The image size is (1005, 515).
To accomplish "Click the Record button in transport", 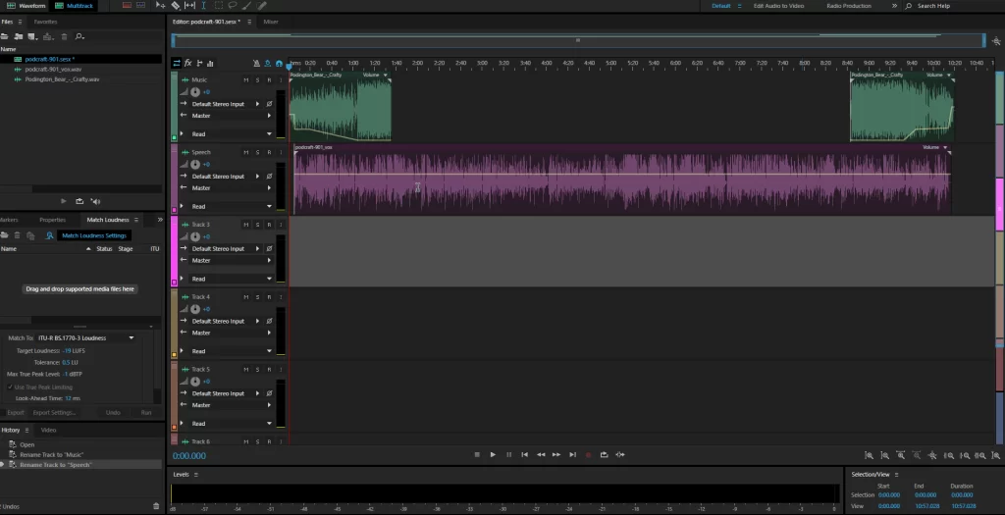I will (589, 455).
